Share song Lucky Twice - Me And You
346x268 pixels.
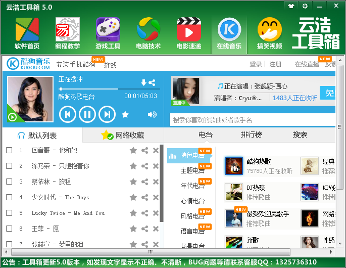[x=145, y=213]
